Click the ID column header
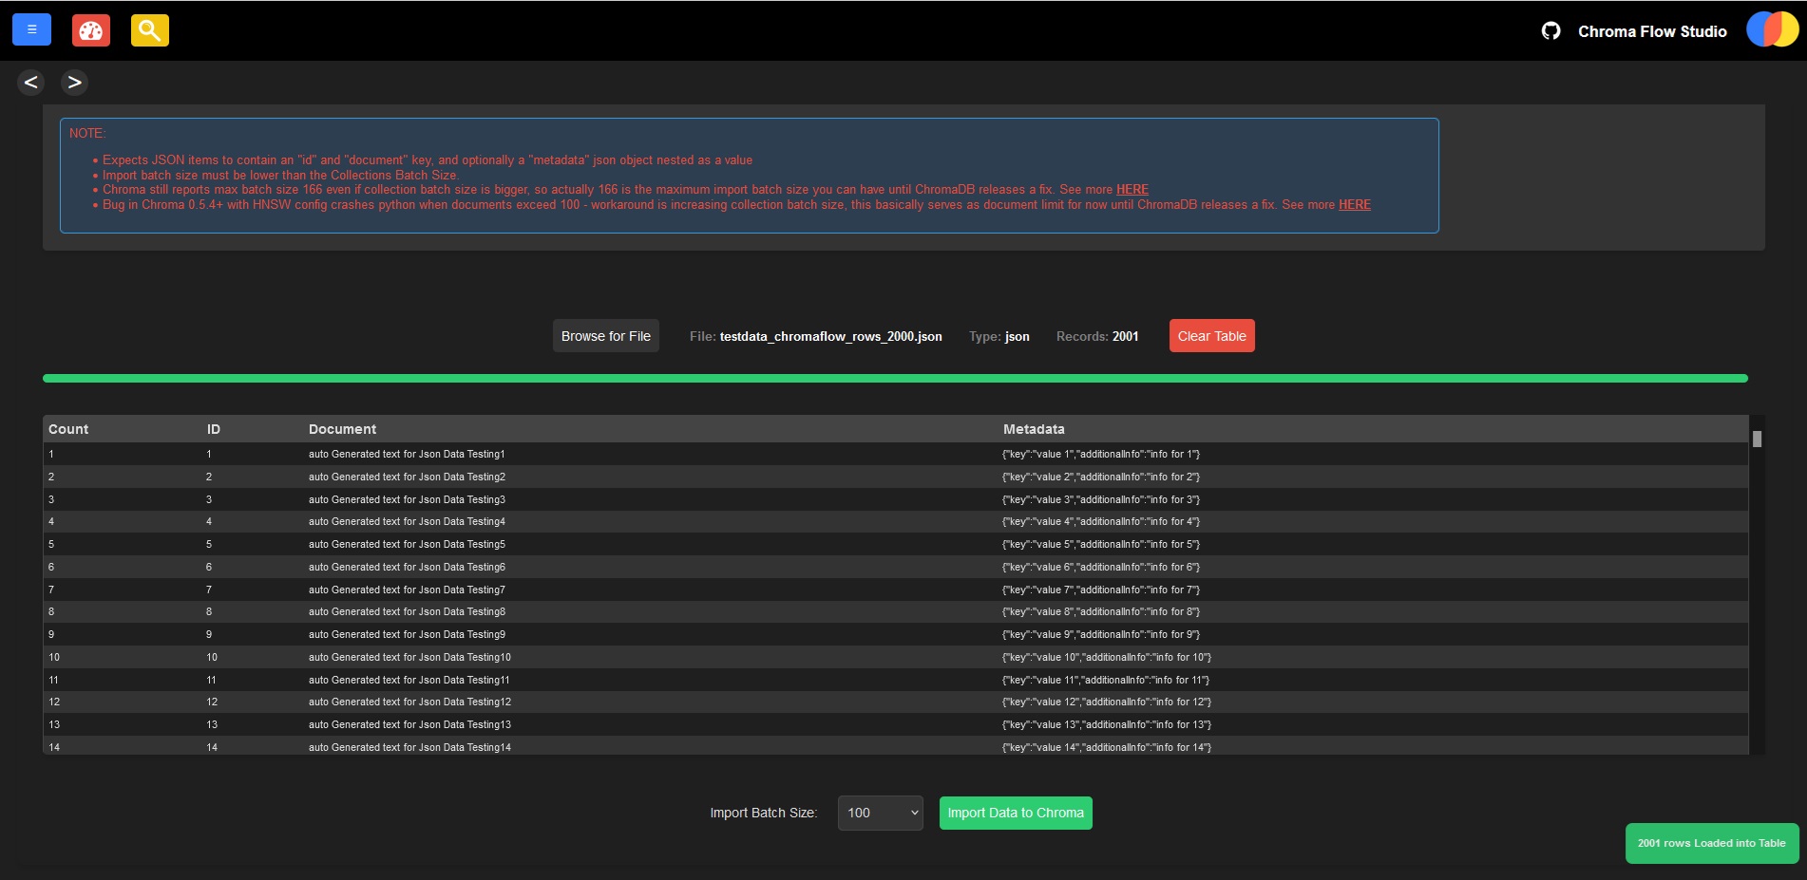The image size is (1807, 880). 214,429
